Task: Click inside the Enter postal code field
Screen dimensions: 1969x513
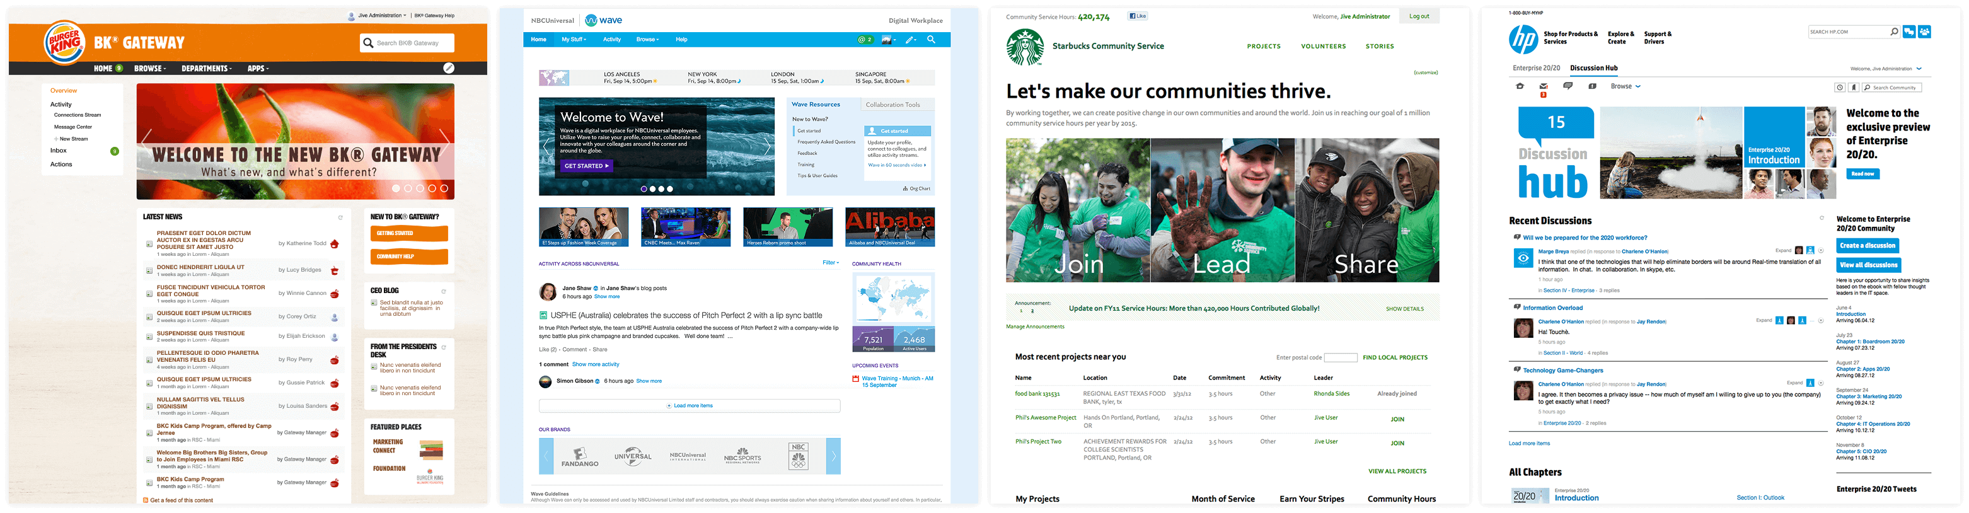Action: tap(1340, 358)
